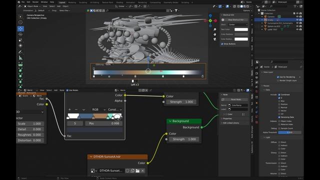
Task: Open the outliner filter funnel icon
Action: [295, 6]
